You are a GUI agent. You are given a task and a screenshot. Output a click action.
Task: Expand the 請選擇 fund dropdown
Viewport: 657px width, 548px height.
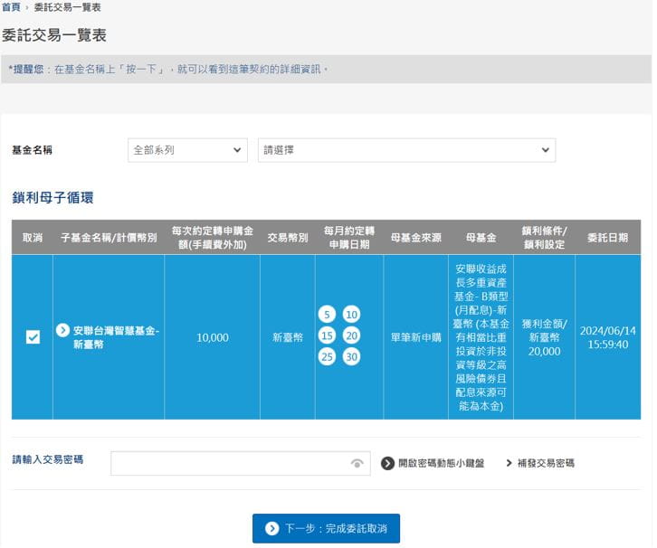click(406, 150)
